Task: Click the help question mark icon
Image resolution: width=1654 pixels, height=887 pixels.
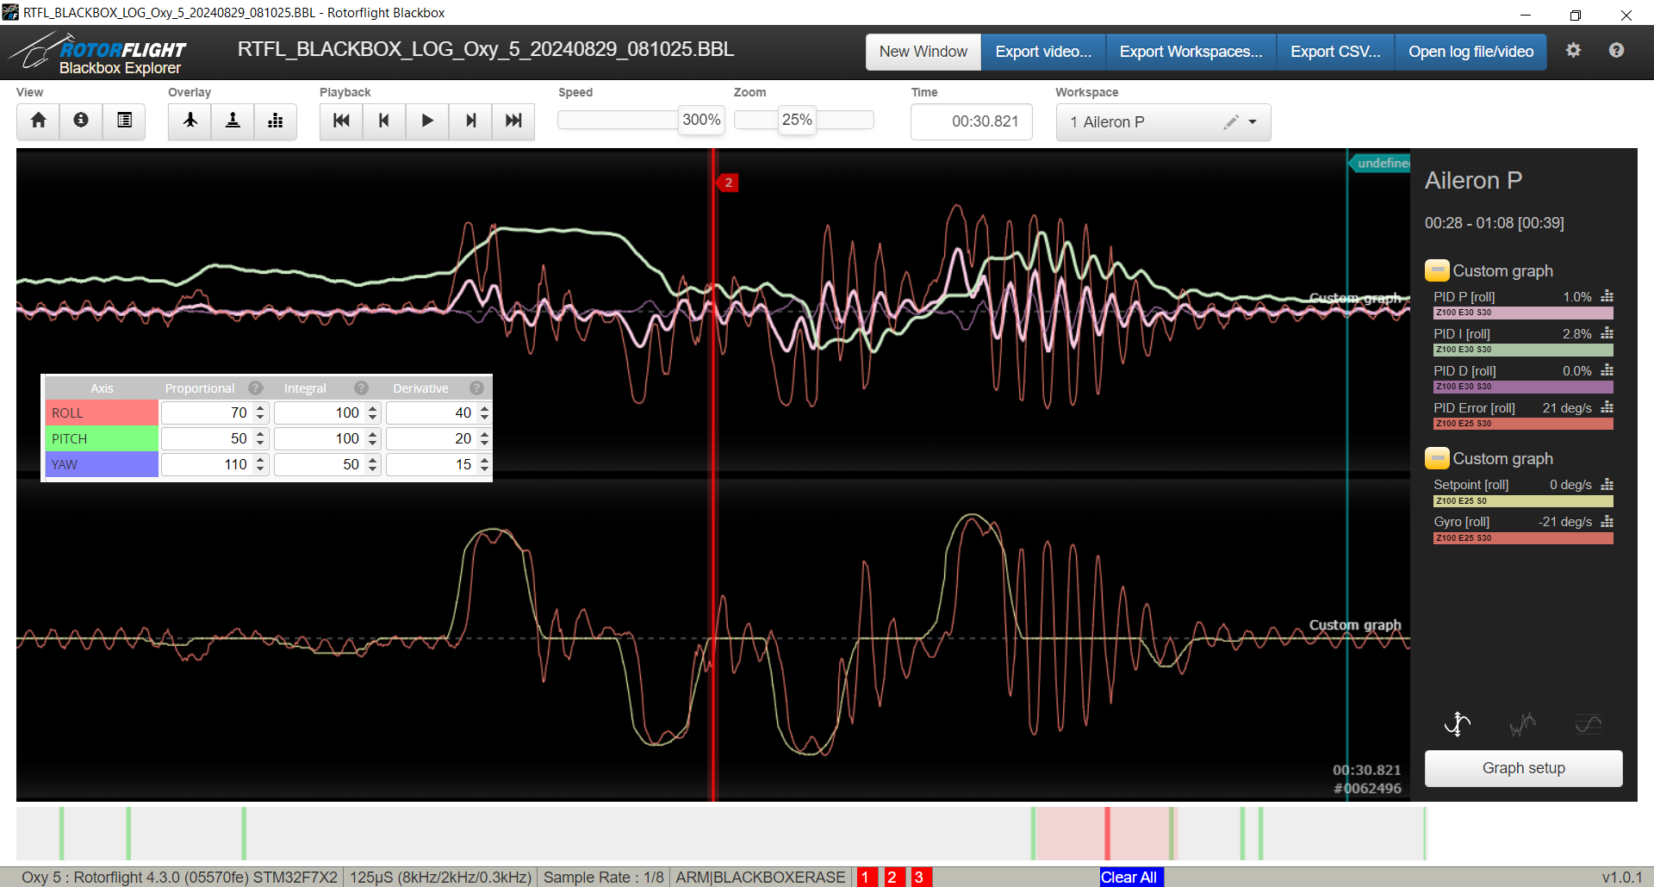Action: click(1616, 51)
